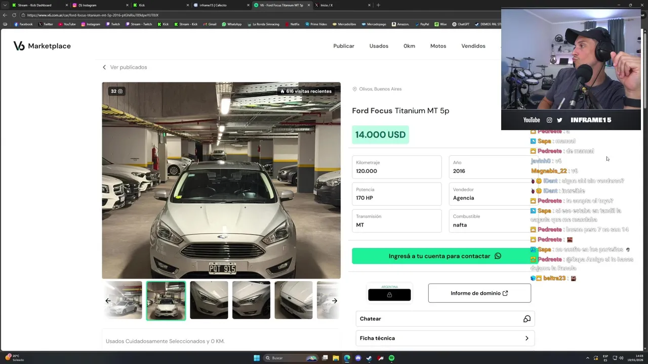
Task: Click the locked license plate icon
Action: pos(389,295)
